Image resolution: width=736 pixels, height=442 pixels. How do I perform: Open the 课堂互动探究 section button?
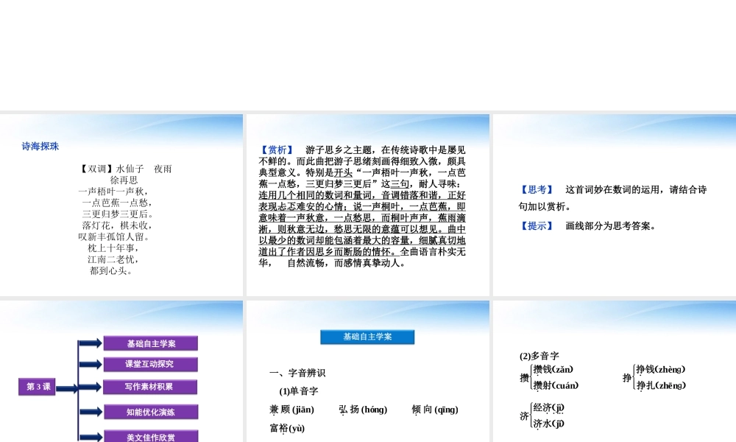click(151, 364)
